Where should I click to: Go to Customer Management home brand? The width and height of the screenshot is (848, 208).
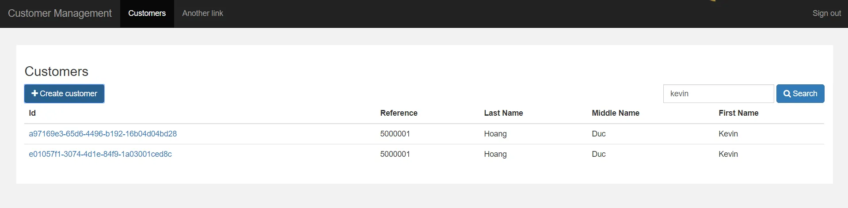click(60, 13)
